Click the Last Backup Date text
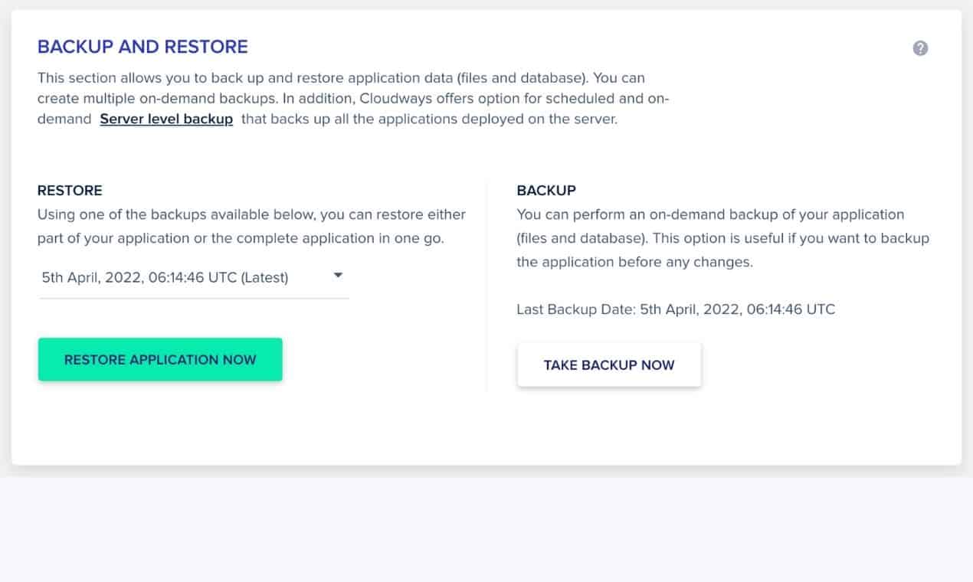This screenshot has height=582, width=973. (676, 309)
